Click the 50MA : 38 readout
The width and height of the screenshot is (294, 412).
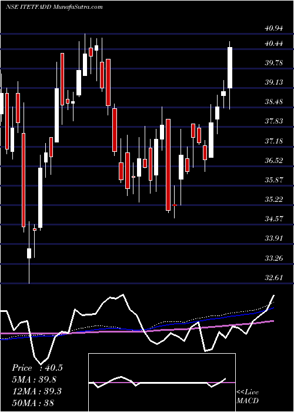point(32,403)
